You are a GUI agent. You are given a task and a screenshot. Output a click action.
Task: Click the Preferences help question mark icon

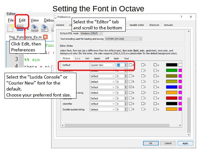[181, 17]
